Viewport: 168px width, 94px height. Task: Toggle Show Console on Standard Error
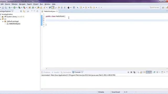(150, 72)
